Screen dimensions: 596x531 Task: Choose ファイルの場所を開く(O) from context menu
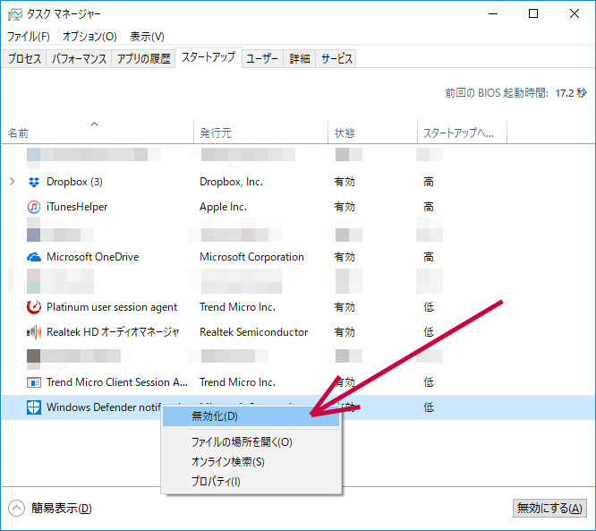click(251, 442)
